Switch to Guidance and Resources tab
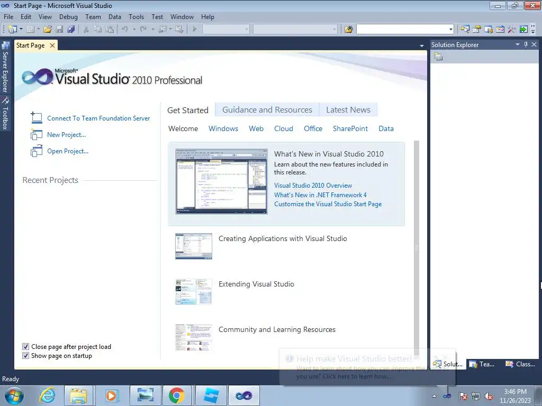 click(267, 110)
